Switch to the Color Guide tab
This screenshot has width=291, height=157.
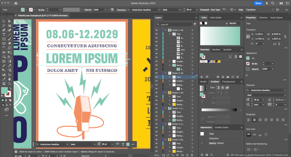(x=216, y=17)
